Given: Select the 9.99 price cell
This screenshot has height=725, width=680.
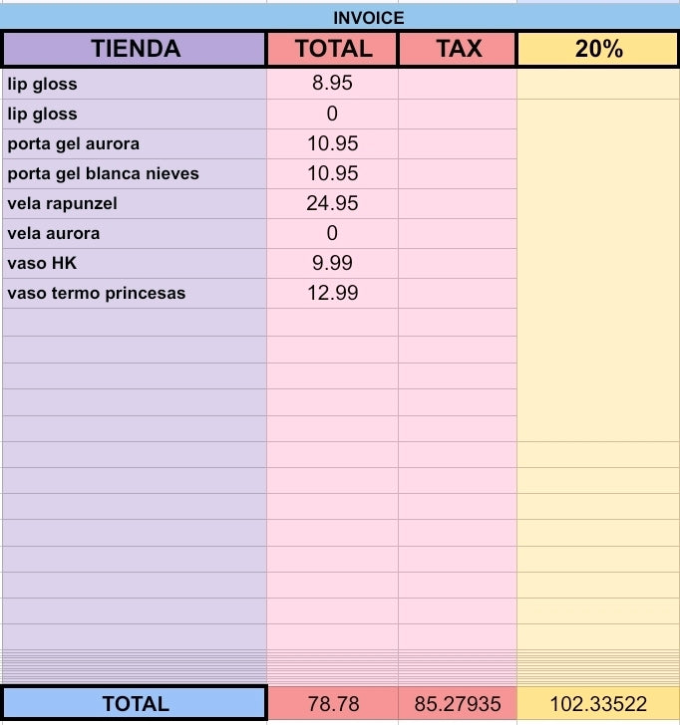Looking at the screenshot, I should [x=332, y=263].
